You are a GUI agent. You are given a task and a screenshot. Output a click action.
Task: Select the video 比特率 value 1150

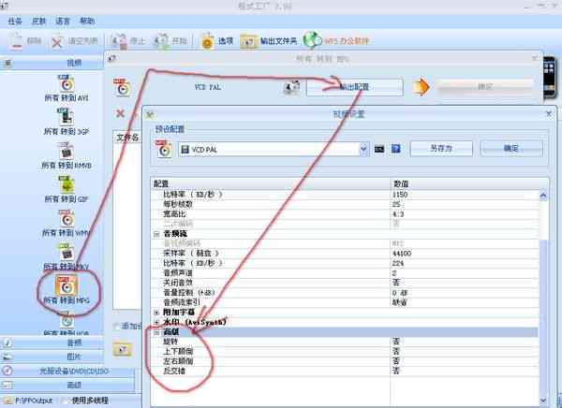(400, 195)
